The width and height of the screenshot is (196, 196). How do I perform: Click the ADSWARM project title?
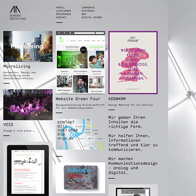coord(117,99)
